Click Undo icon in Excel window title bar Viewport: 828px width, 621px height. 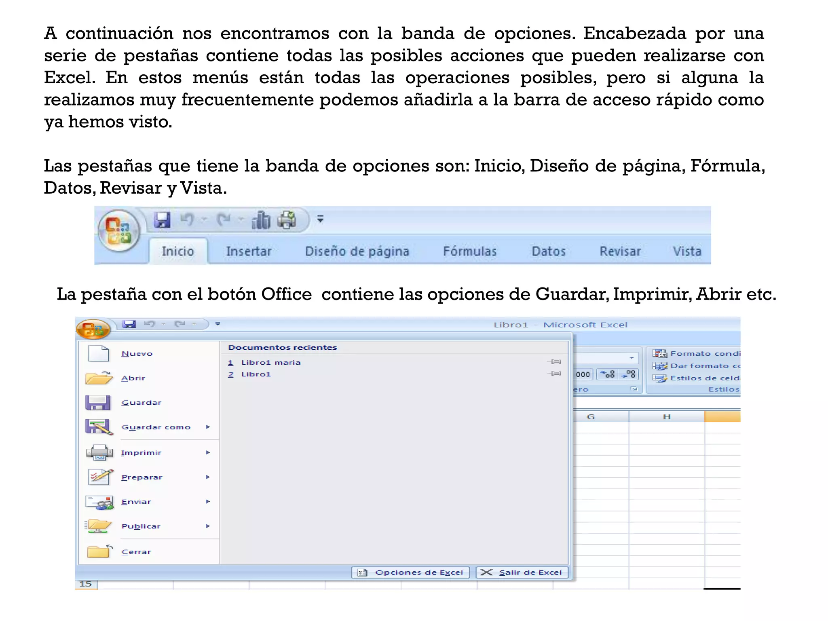[150, 324]
